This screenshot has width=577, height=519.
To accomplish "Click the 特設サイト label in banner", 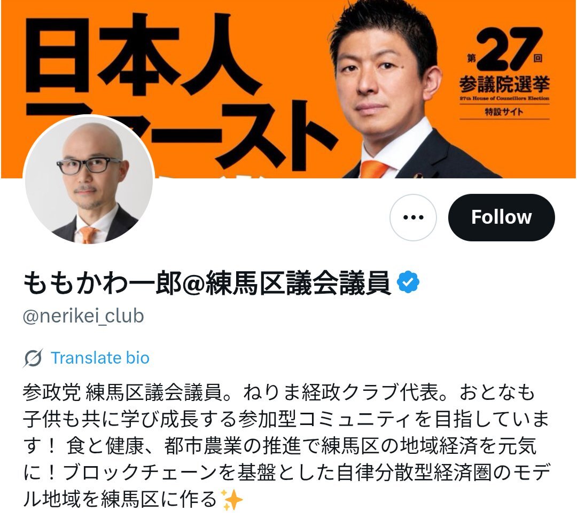I will pos(504,112).
